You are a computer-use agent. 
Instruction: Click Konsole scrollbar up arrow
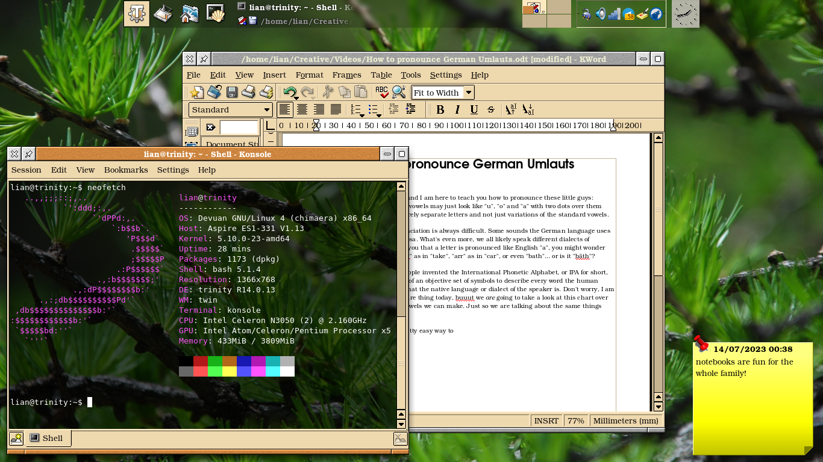(x=401, y=186)
